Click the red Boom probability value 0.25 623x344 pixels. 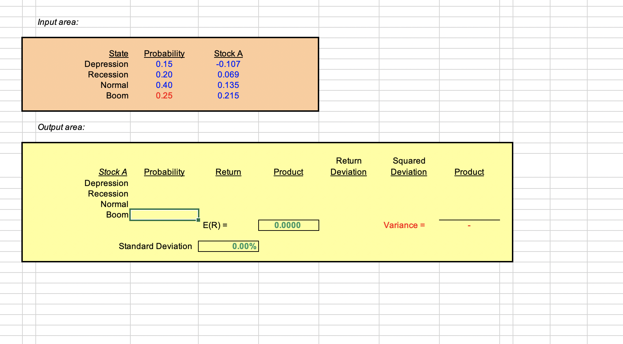[x=164, y=96]
